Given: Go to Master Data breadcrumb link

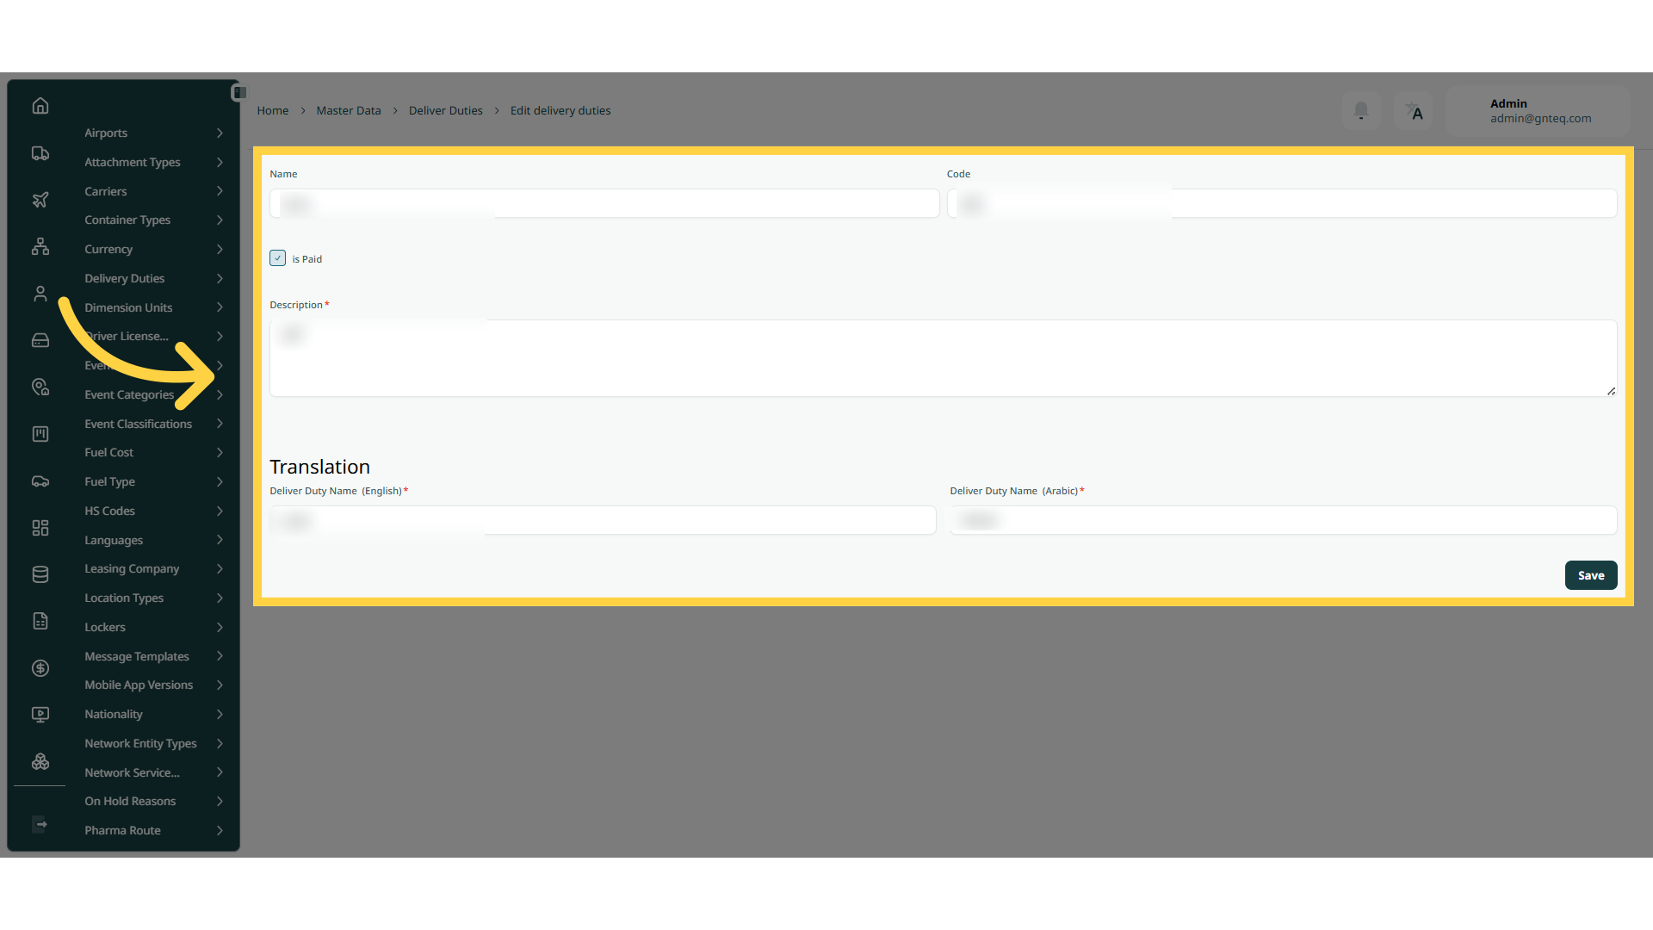Looking at the screenshot, I should tap(349, 110).
